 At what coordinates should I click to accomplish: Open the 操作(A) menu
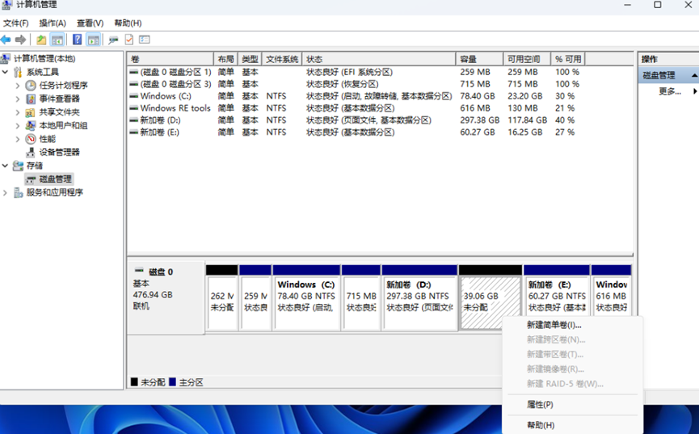53,23
